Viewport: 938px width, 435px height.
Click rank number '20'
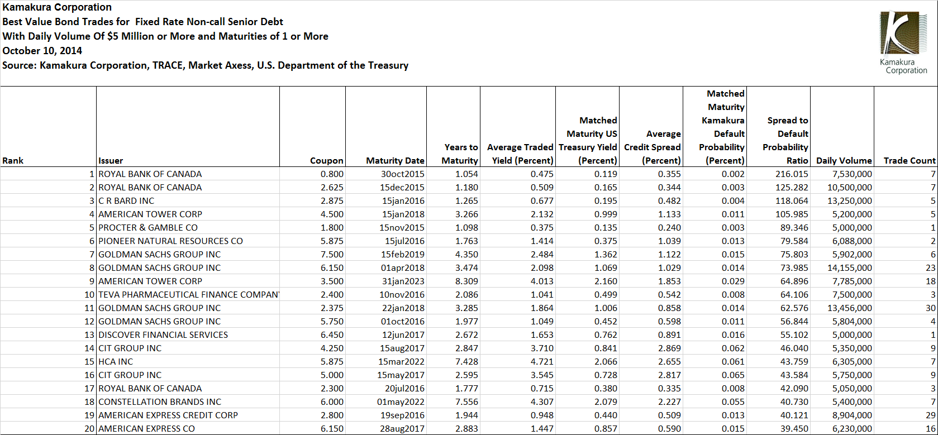pyautogui.click(x=90, y=429)
